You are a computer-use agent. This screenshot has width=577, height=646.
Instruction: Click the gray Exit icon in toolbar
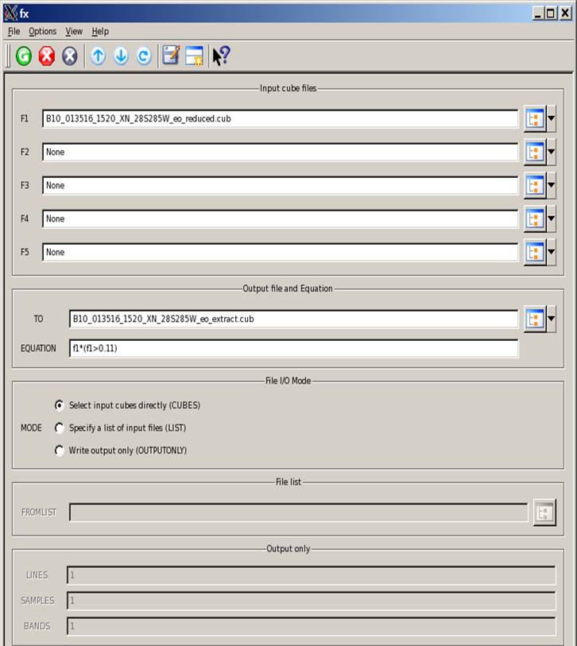[x=70, y=56]
